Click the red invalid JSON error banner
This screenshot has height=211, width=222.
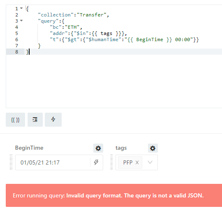click(x=114, y=195)
